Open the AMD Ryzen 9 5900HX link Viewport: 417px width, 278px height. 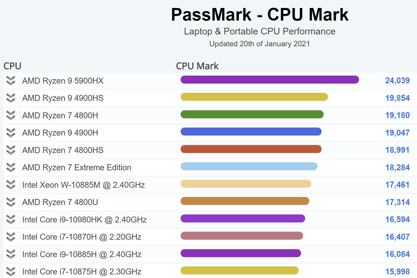[63, 81]
